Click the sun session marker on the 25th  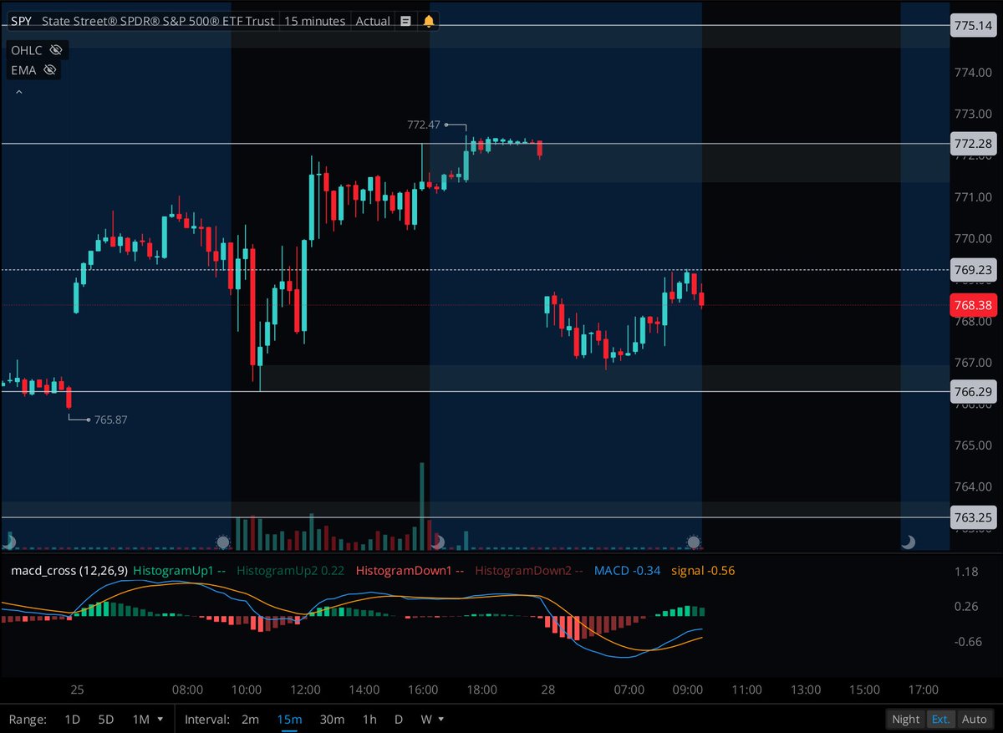coord(223,542)
